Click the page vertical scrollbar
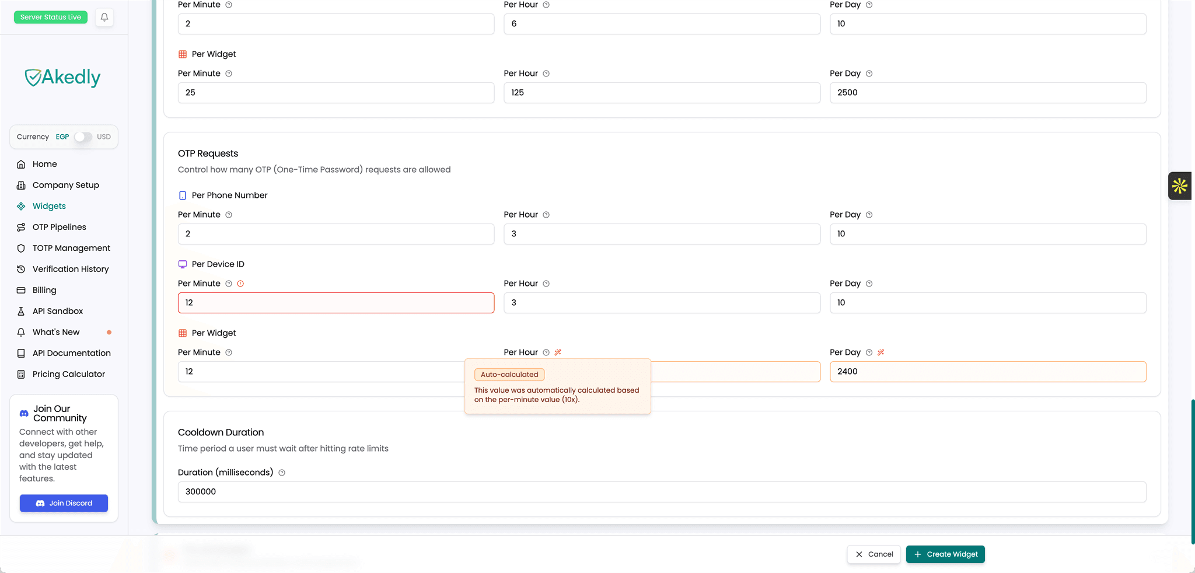Image resolution: width=1195 pixels, height=573 pixels. (1193, 471)
